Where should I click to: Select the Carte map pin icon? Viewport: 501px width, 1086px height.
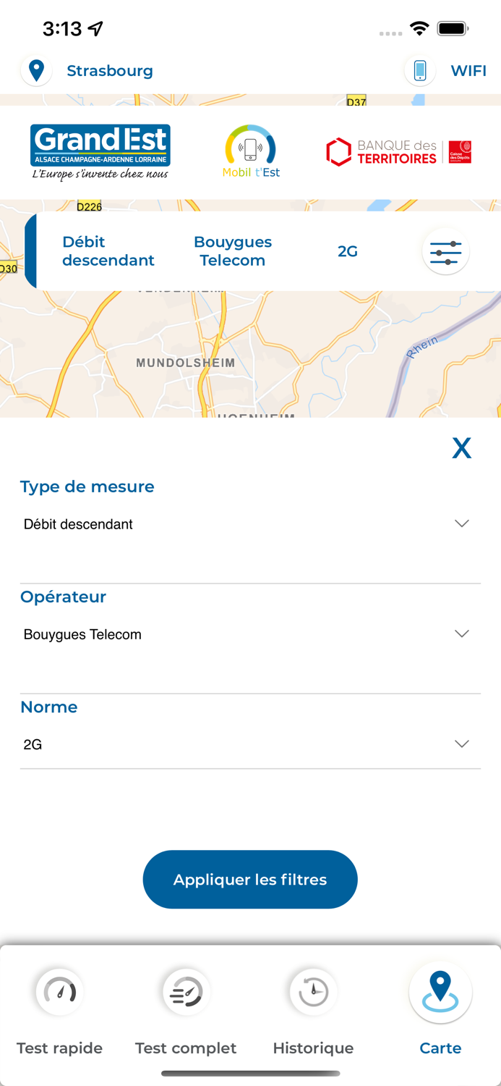pos(440,992)
